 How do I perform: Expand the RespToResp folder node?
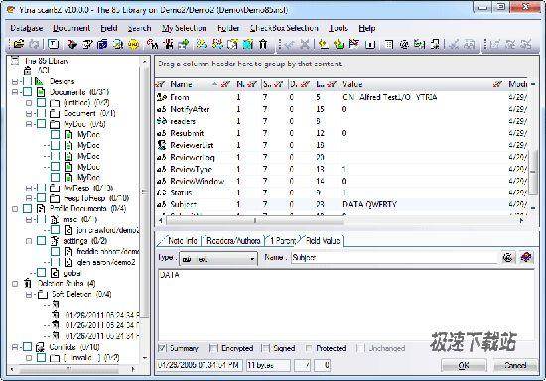(29, 198)
